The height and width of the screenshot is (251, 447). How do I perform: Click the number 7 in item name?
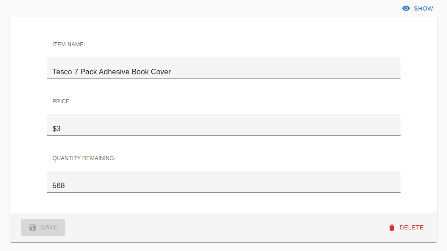pyautogui.click(x=76, y=72)
